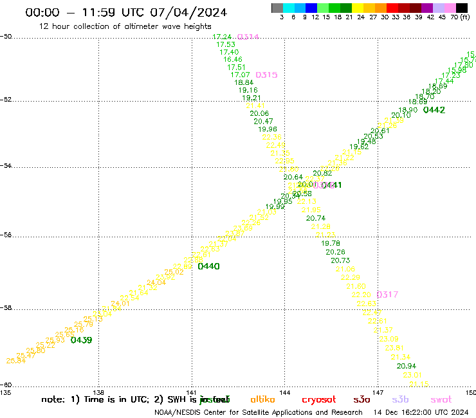
Task: Click the yellow value 22.95
Action: pyautogui.click(x=285, y=161)
